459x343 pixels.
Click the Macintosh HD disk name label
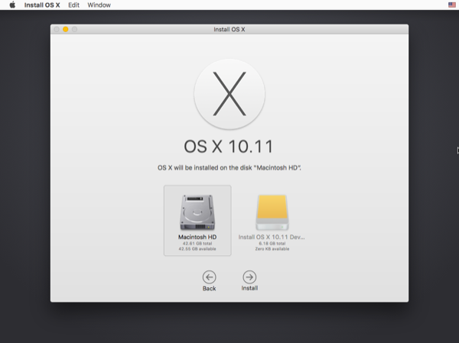[197, 238]
